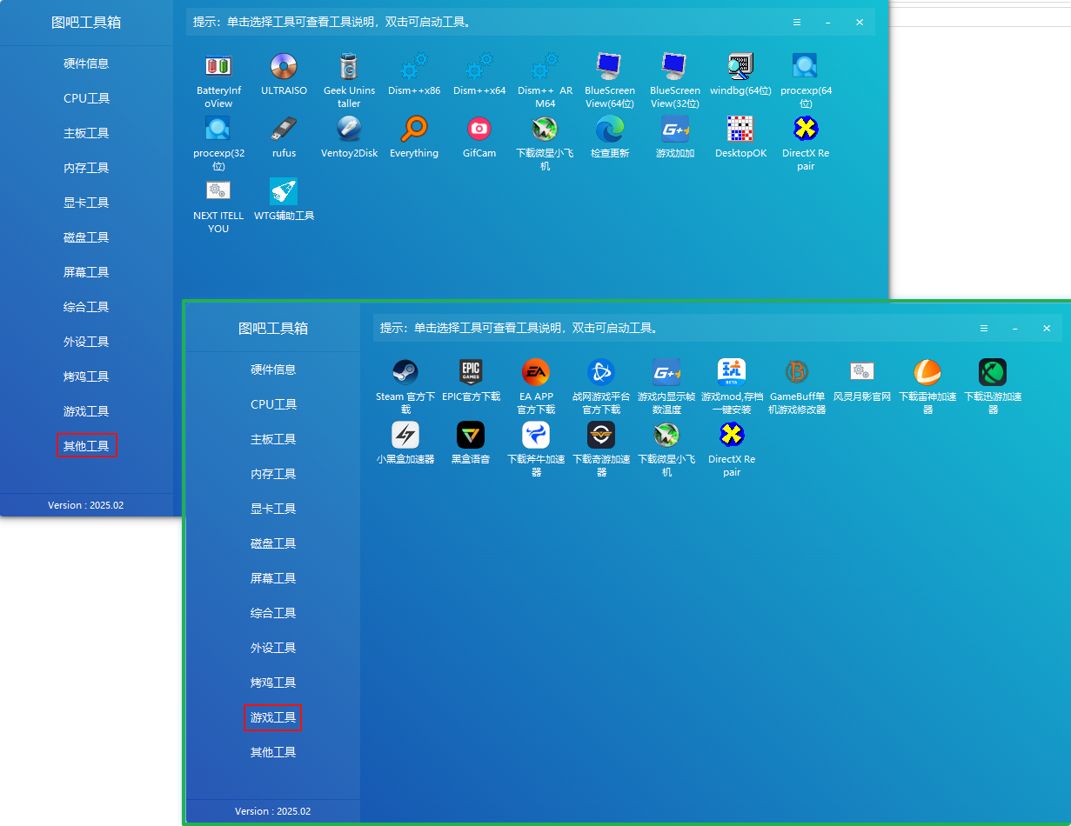Select 下载微星小飞机 in the back window

545,129
